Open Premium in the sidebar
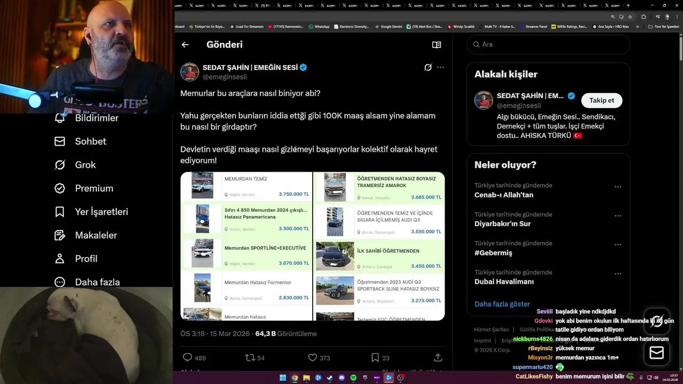Image resolution: width=683 pixels, height=384 pixels. click(84, 188)
